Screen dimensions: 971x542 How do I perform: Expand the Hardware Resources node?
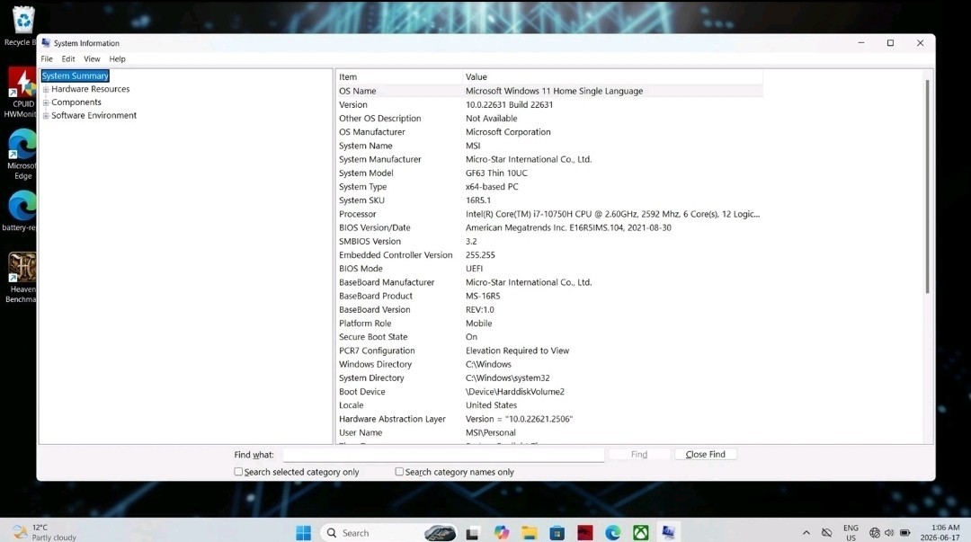click(x=45, y=89)
